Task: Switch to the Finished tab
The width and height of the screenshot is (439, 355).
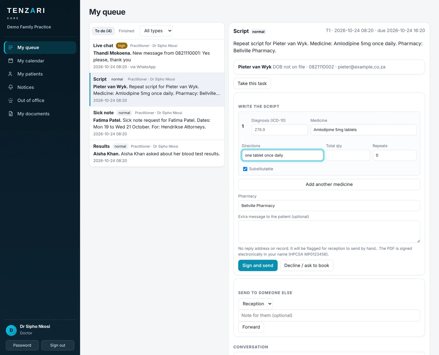Action: [x=126, y=31]
